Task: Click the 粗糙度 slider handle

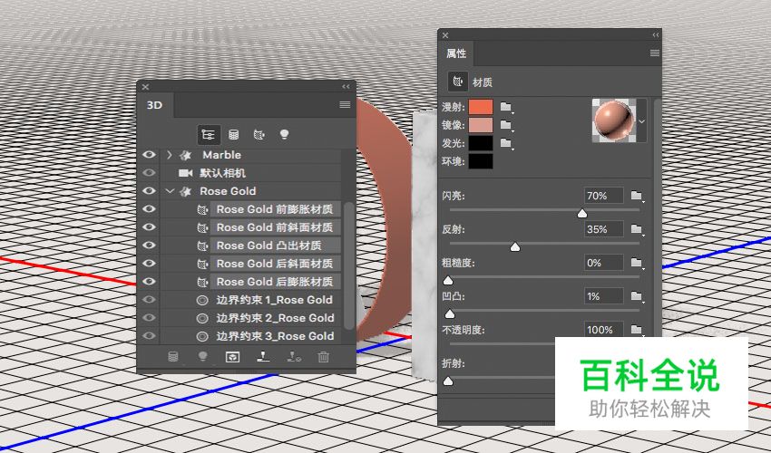Action: tap(448, 281)
